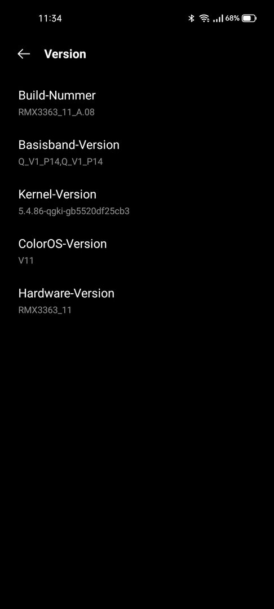Open the Hardware-Version entry

[137, 301]
